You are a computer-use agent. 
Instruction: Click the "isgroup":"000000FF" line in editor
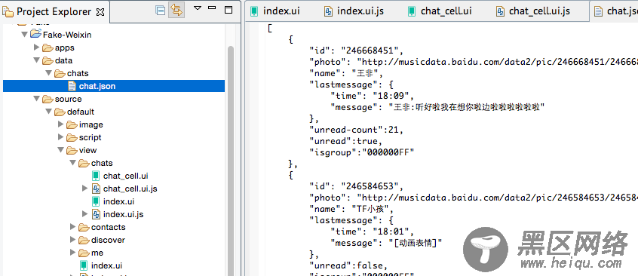click(x=362, y=152)
